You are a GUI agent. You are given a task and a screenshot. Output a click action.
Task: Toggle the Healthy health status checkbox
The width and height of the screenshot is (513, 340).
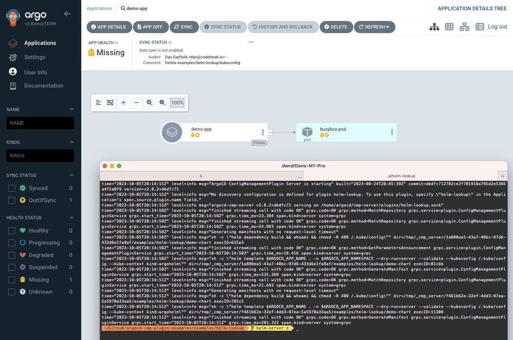pyautogui.click(x=12, y=231)
